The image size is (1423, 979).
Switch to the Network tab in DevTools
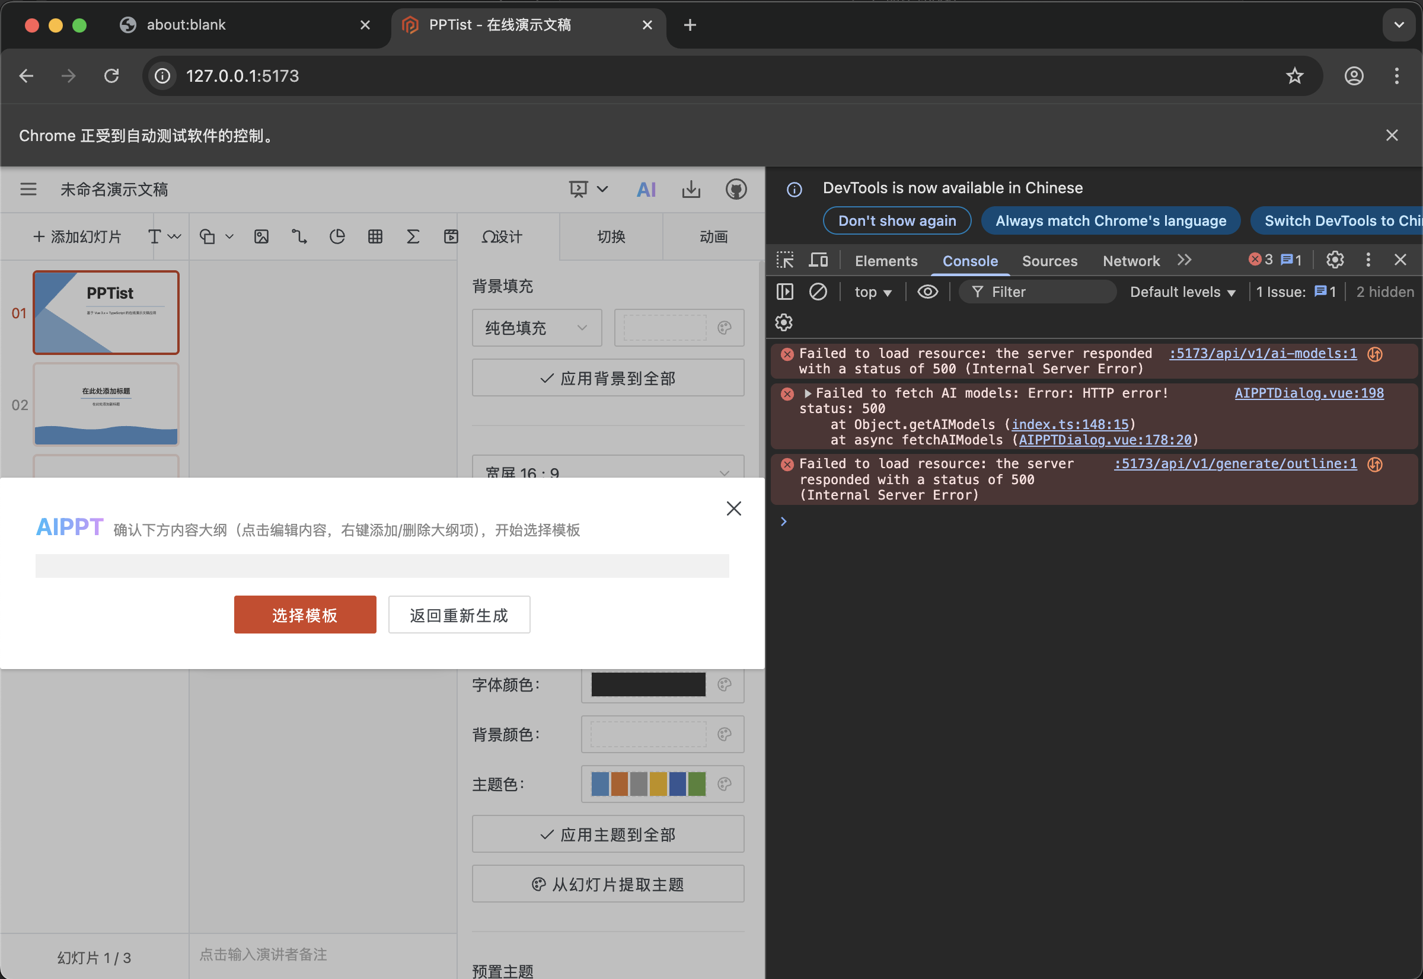[1130, 261]
